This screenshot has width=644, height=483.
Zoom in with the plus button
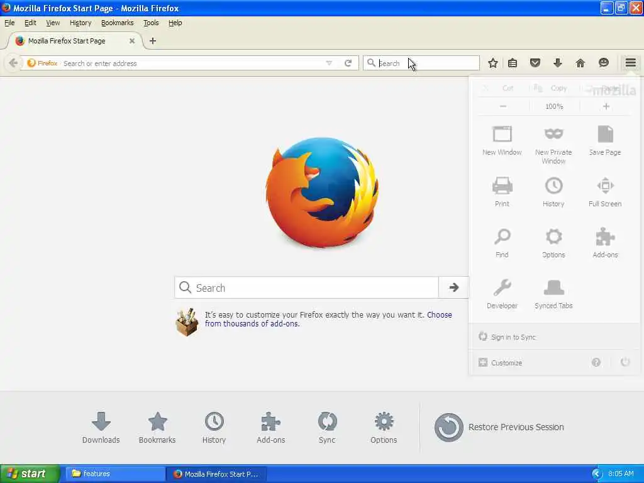point(606,106)
